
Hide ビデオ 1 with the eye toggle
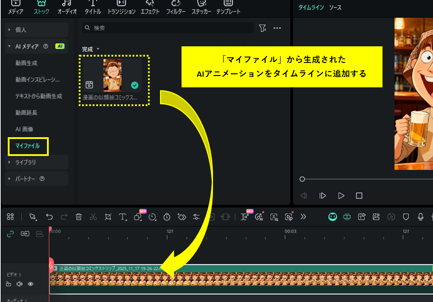pyautogui.click(x=31, y=284)
